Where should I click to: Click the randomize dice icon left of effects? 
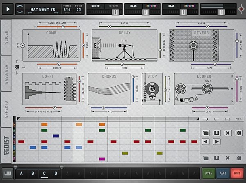pos(17,67)
